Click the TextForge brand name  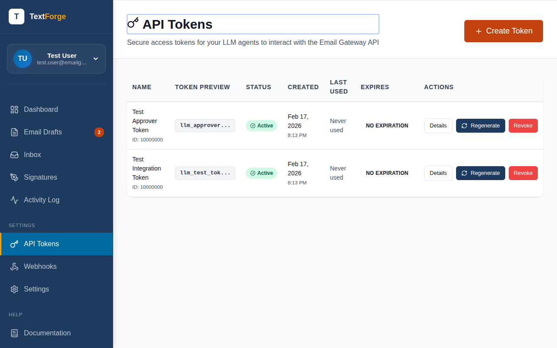(48, 17)
